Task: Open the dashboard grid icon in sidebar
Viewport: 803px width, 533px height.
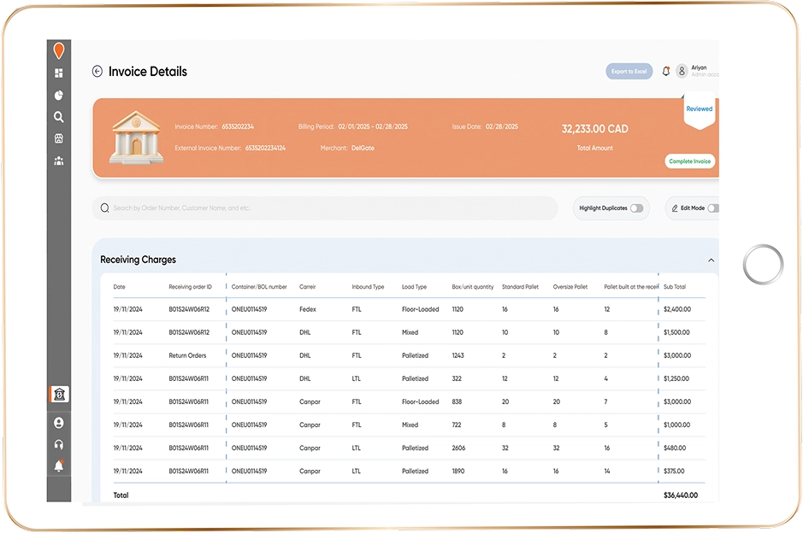Action: pos(59,73)
